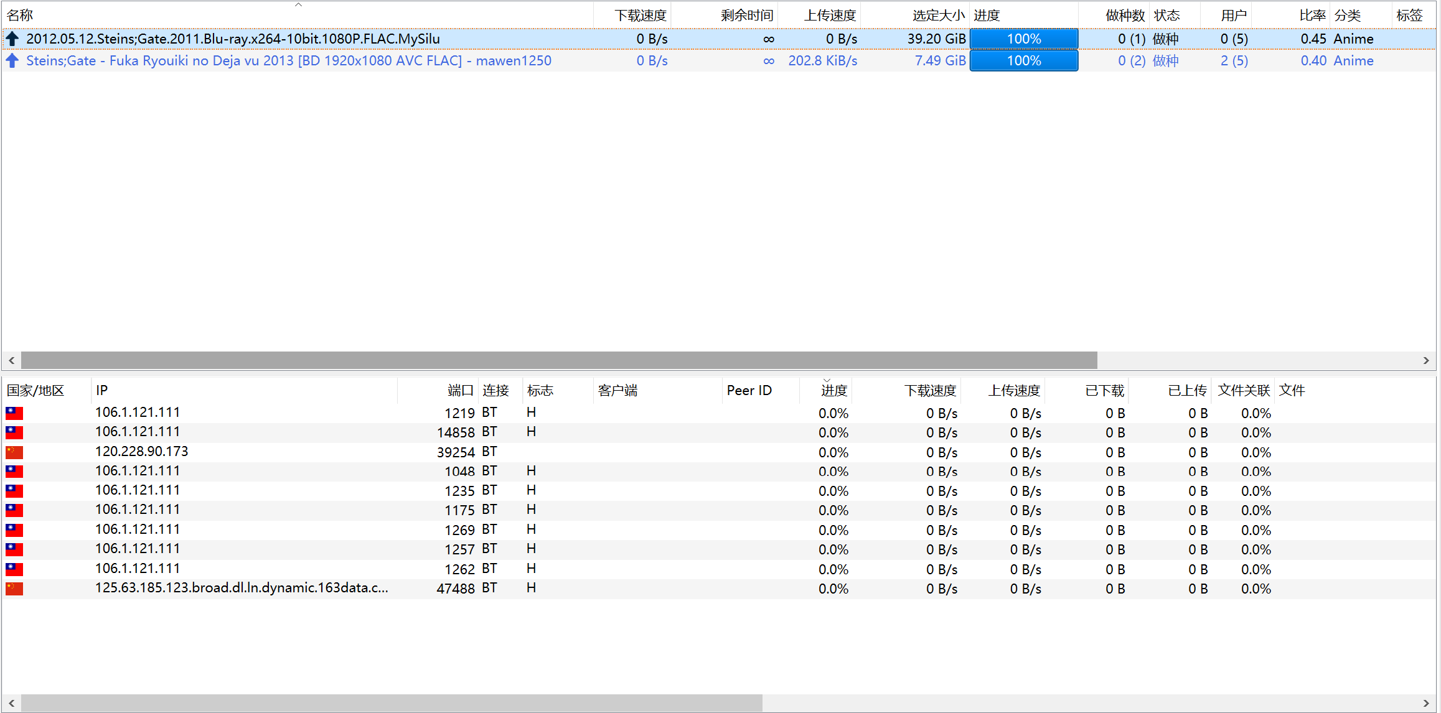Sort peers by 已上传 column header
This screenshot has width=1441, height=713.
1170,390
